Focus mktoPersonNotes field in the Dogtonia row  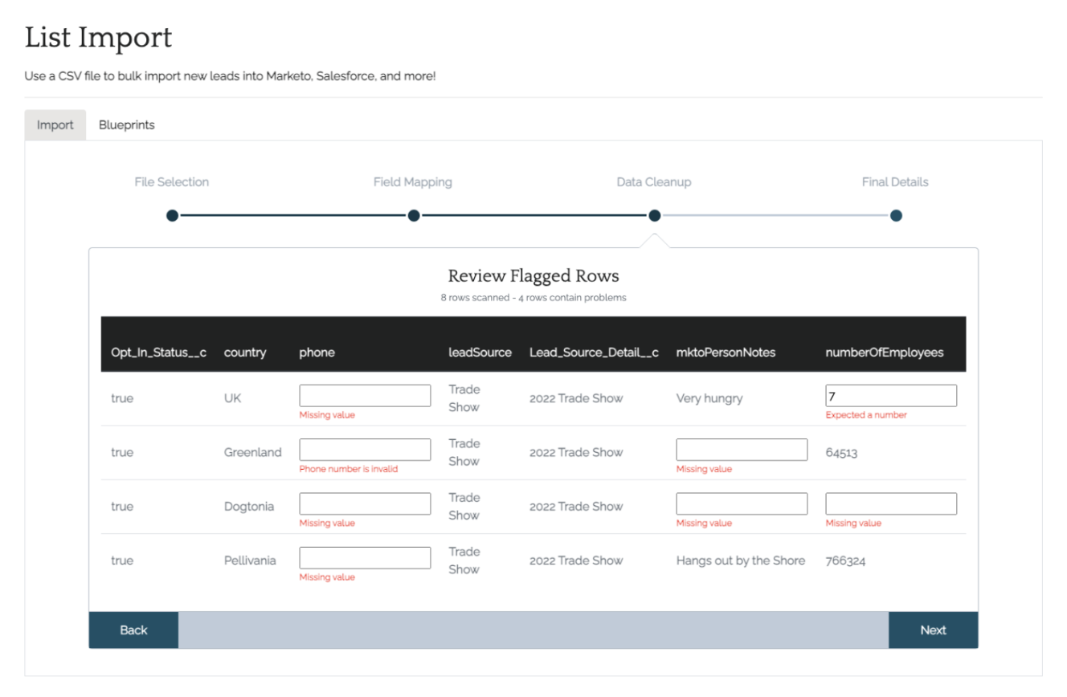pyautogui.click(x=742, y=503)
